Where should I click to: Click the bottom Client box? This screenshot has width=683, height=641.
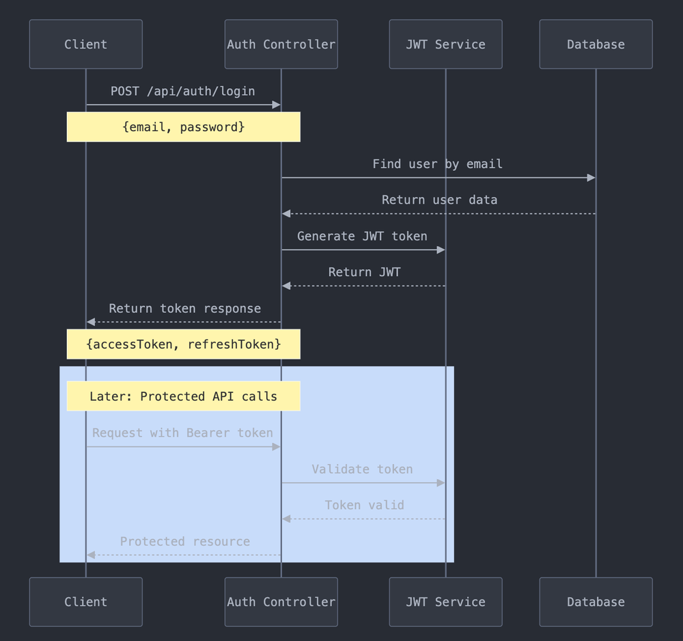(85, 602)
